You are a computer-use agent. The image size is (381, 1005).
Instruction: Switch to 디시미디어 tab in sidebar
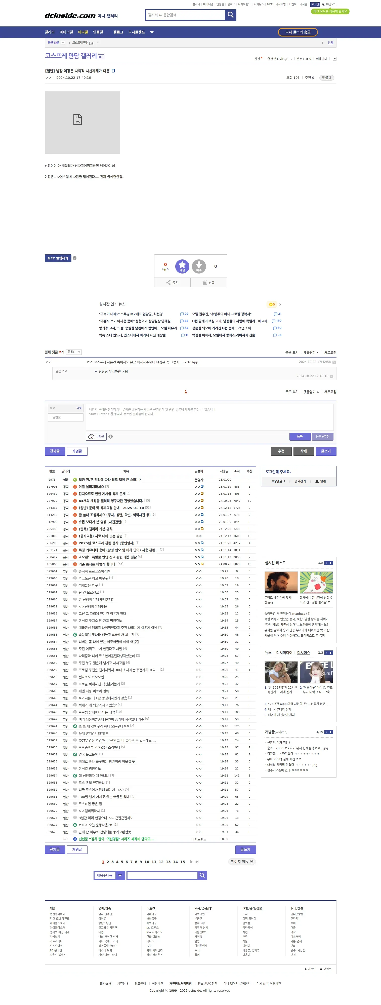[x=284, y=653]
